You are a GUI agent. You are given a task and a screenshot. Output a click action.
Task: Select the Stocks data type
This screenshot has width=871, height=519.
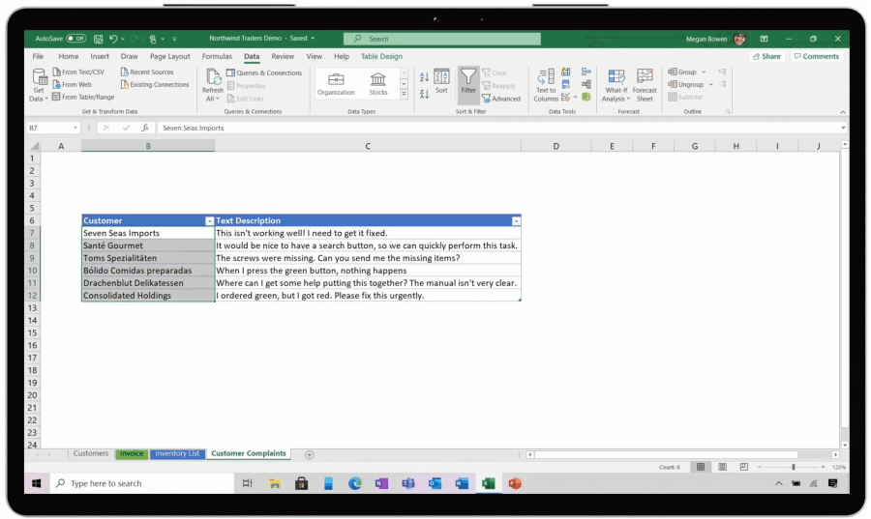click(x=378, y=84)
